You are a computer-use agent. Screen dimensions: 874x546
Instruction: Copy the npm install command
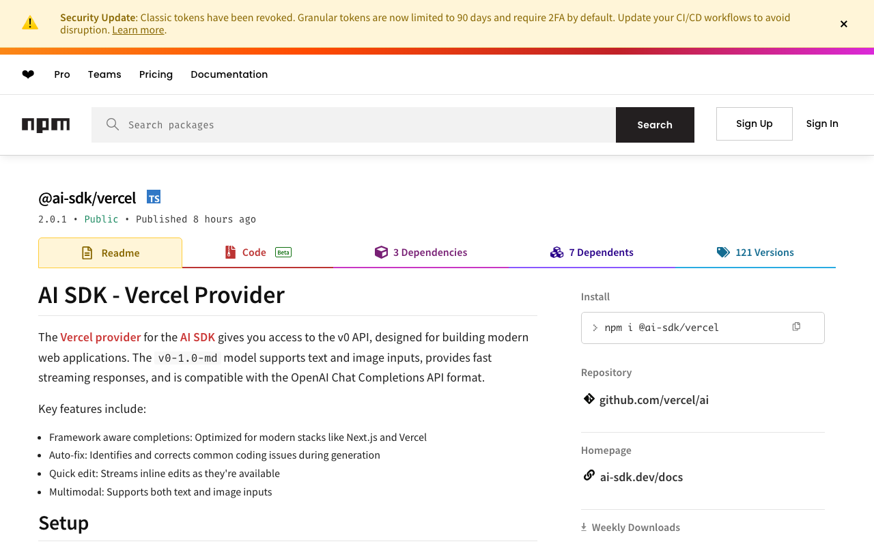(x=796, y=327)
